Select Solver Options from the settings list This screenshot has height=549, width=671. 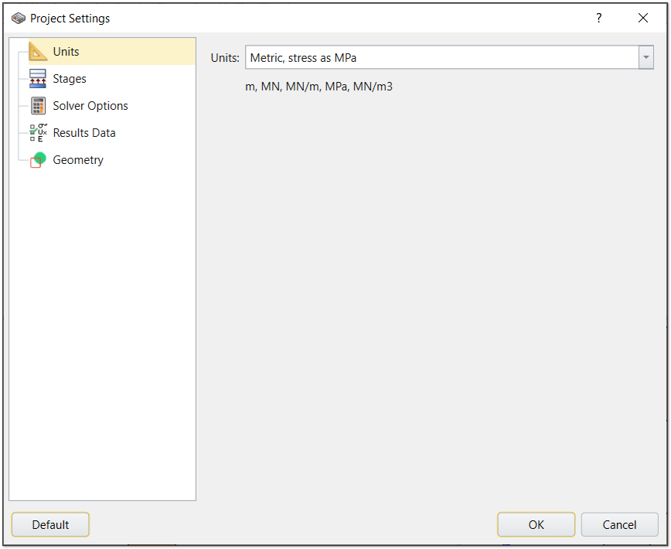click(x=89, y=105)
